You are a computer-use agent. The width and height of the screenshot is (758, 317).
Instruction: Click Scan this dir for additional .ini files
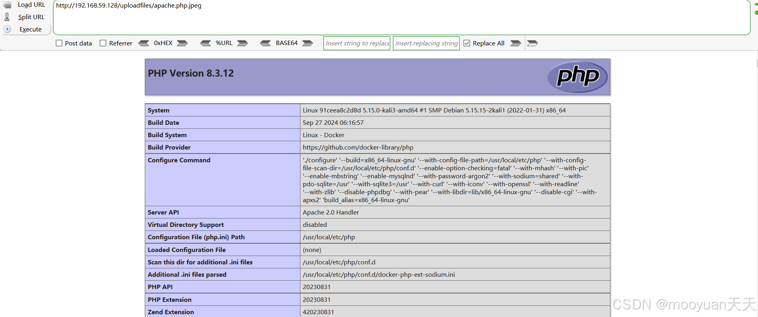click(x=200, y=262)
